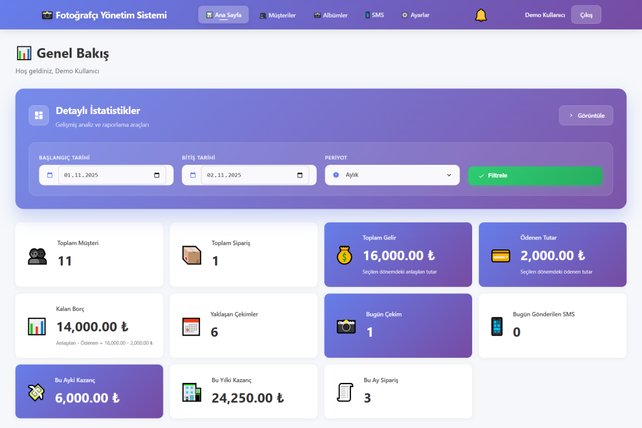
Task: Click the notification bell icon
Action: (481, 15)
